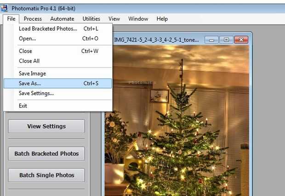This screenshot has width=285, height=196.
Task: Maximize the IMG_7421 image window
Action: [x=226, y=40]
